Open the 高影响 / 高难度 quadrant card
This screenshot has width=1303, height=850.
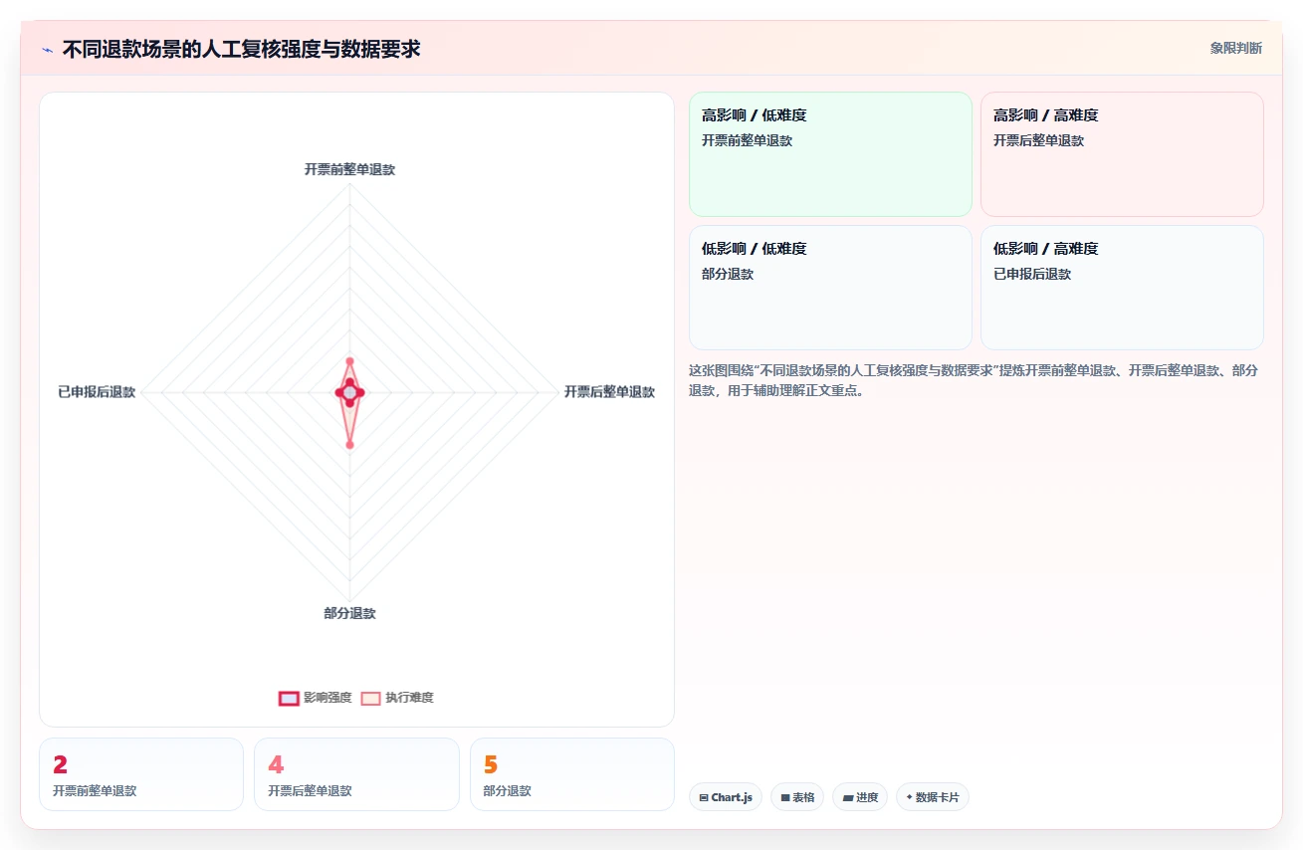coord(1122,154)
